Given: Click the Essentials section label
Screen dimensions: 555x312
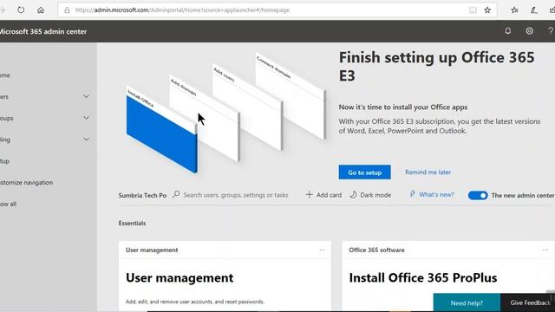Looking at the screenshot, I should [132, 224].
